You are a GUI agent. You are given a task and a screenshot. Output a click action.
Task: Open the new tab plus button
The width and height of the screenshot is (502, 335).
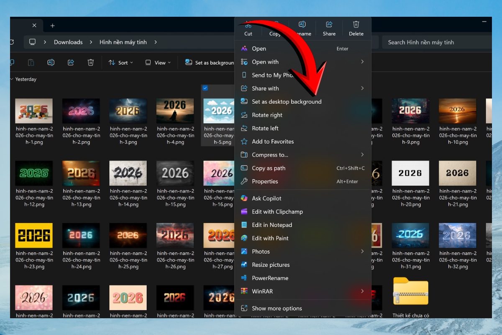click(x=52, y=26)
